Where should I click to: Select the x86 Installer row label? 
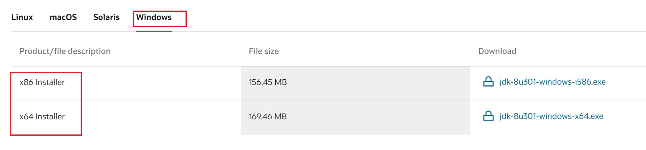click(42, 82)
